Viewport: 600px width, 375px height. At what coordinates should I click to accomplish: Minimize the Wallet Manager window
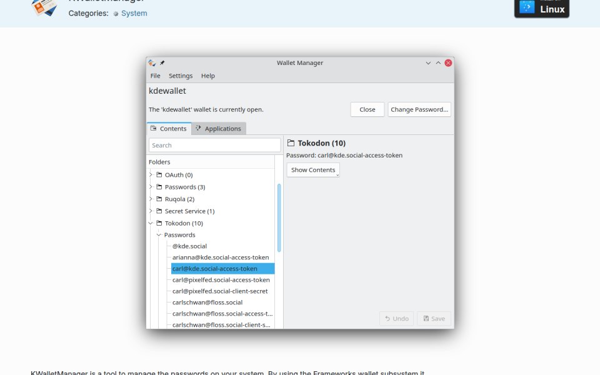[x=428, y=63]
